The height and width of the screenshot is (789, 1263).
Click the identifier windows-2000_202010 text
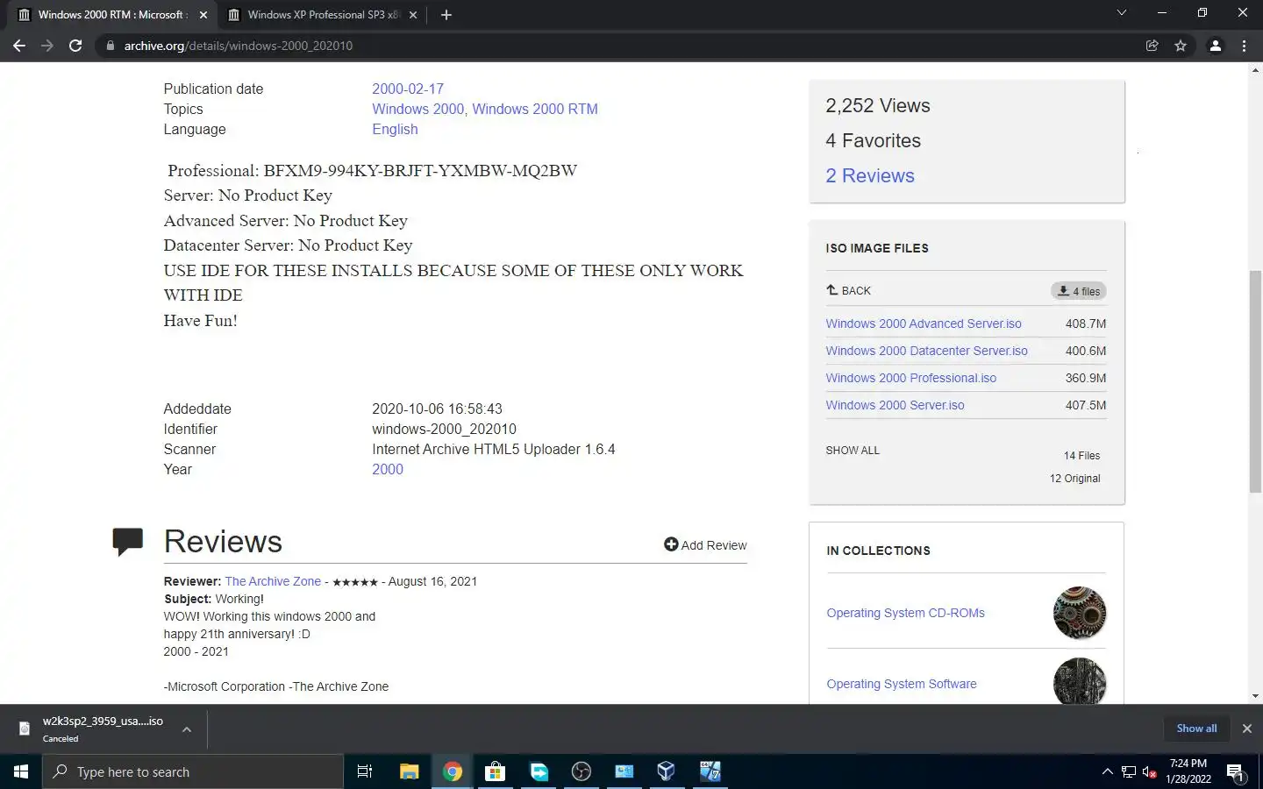pyautogui.click(x=444, y=429)
